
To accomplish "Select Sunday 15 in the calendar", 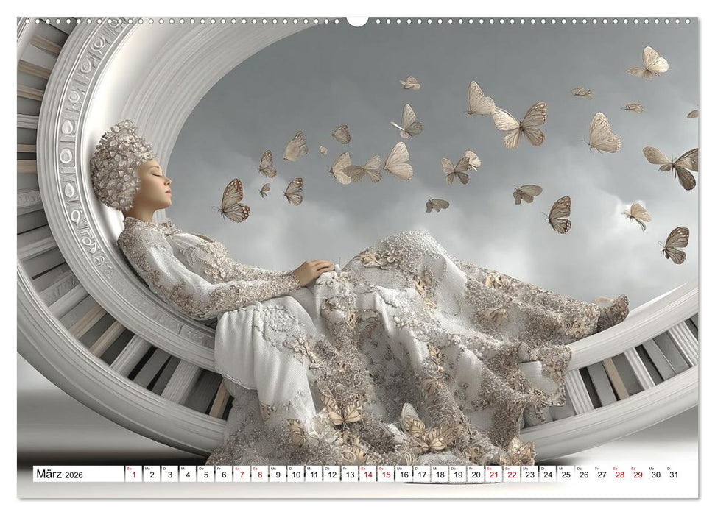I will point(386,475).
